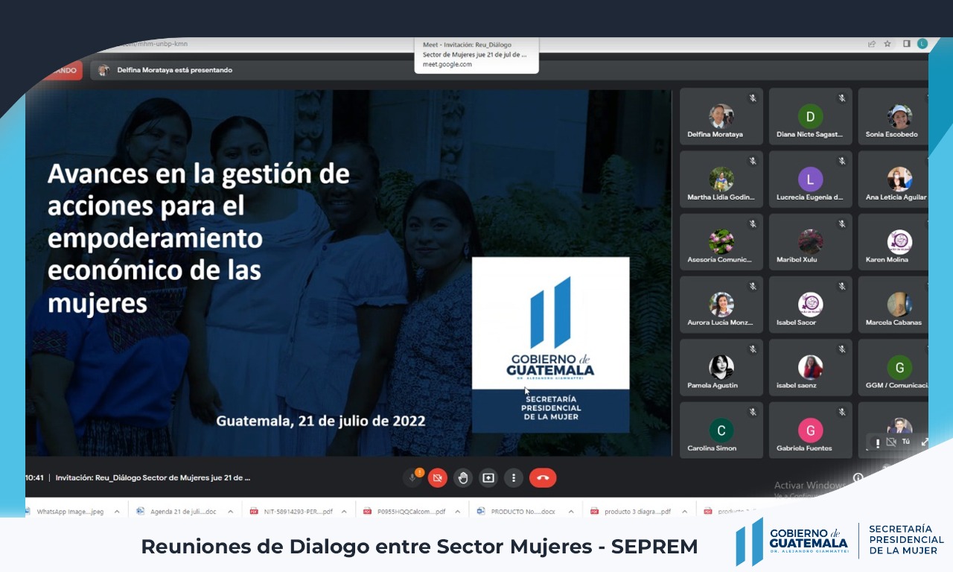953x572 pixels.
Task: Expand options for WhatsApp Image download
Action: (117, 512)
